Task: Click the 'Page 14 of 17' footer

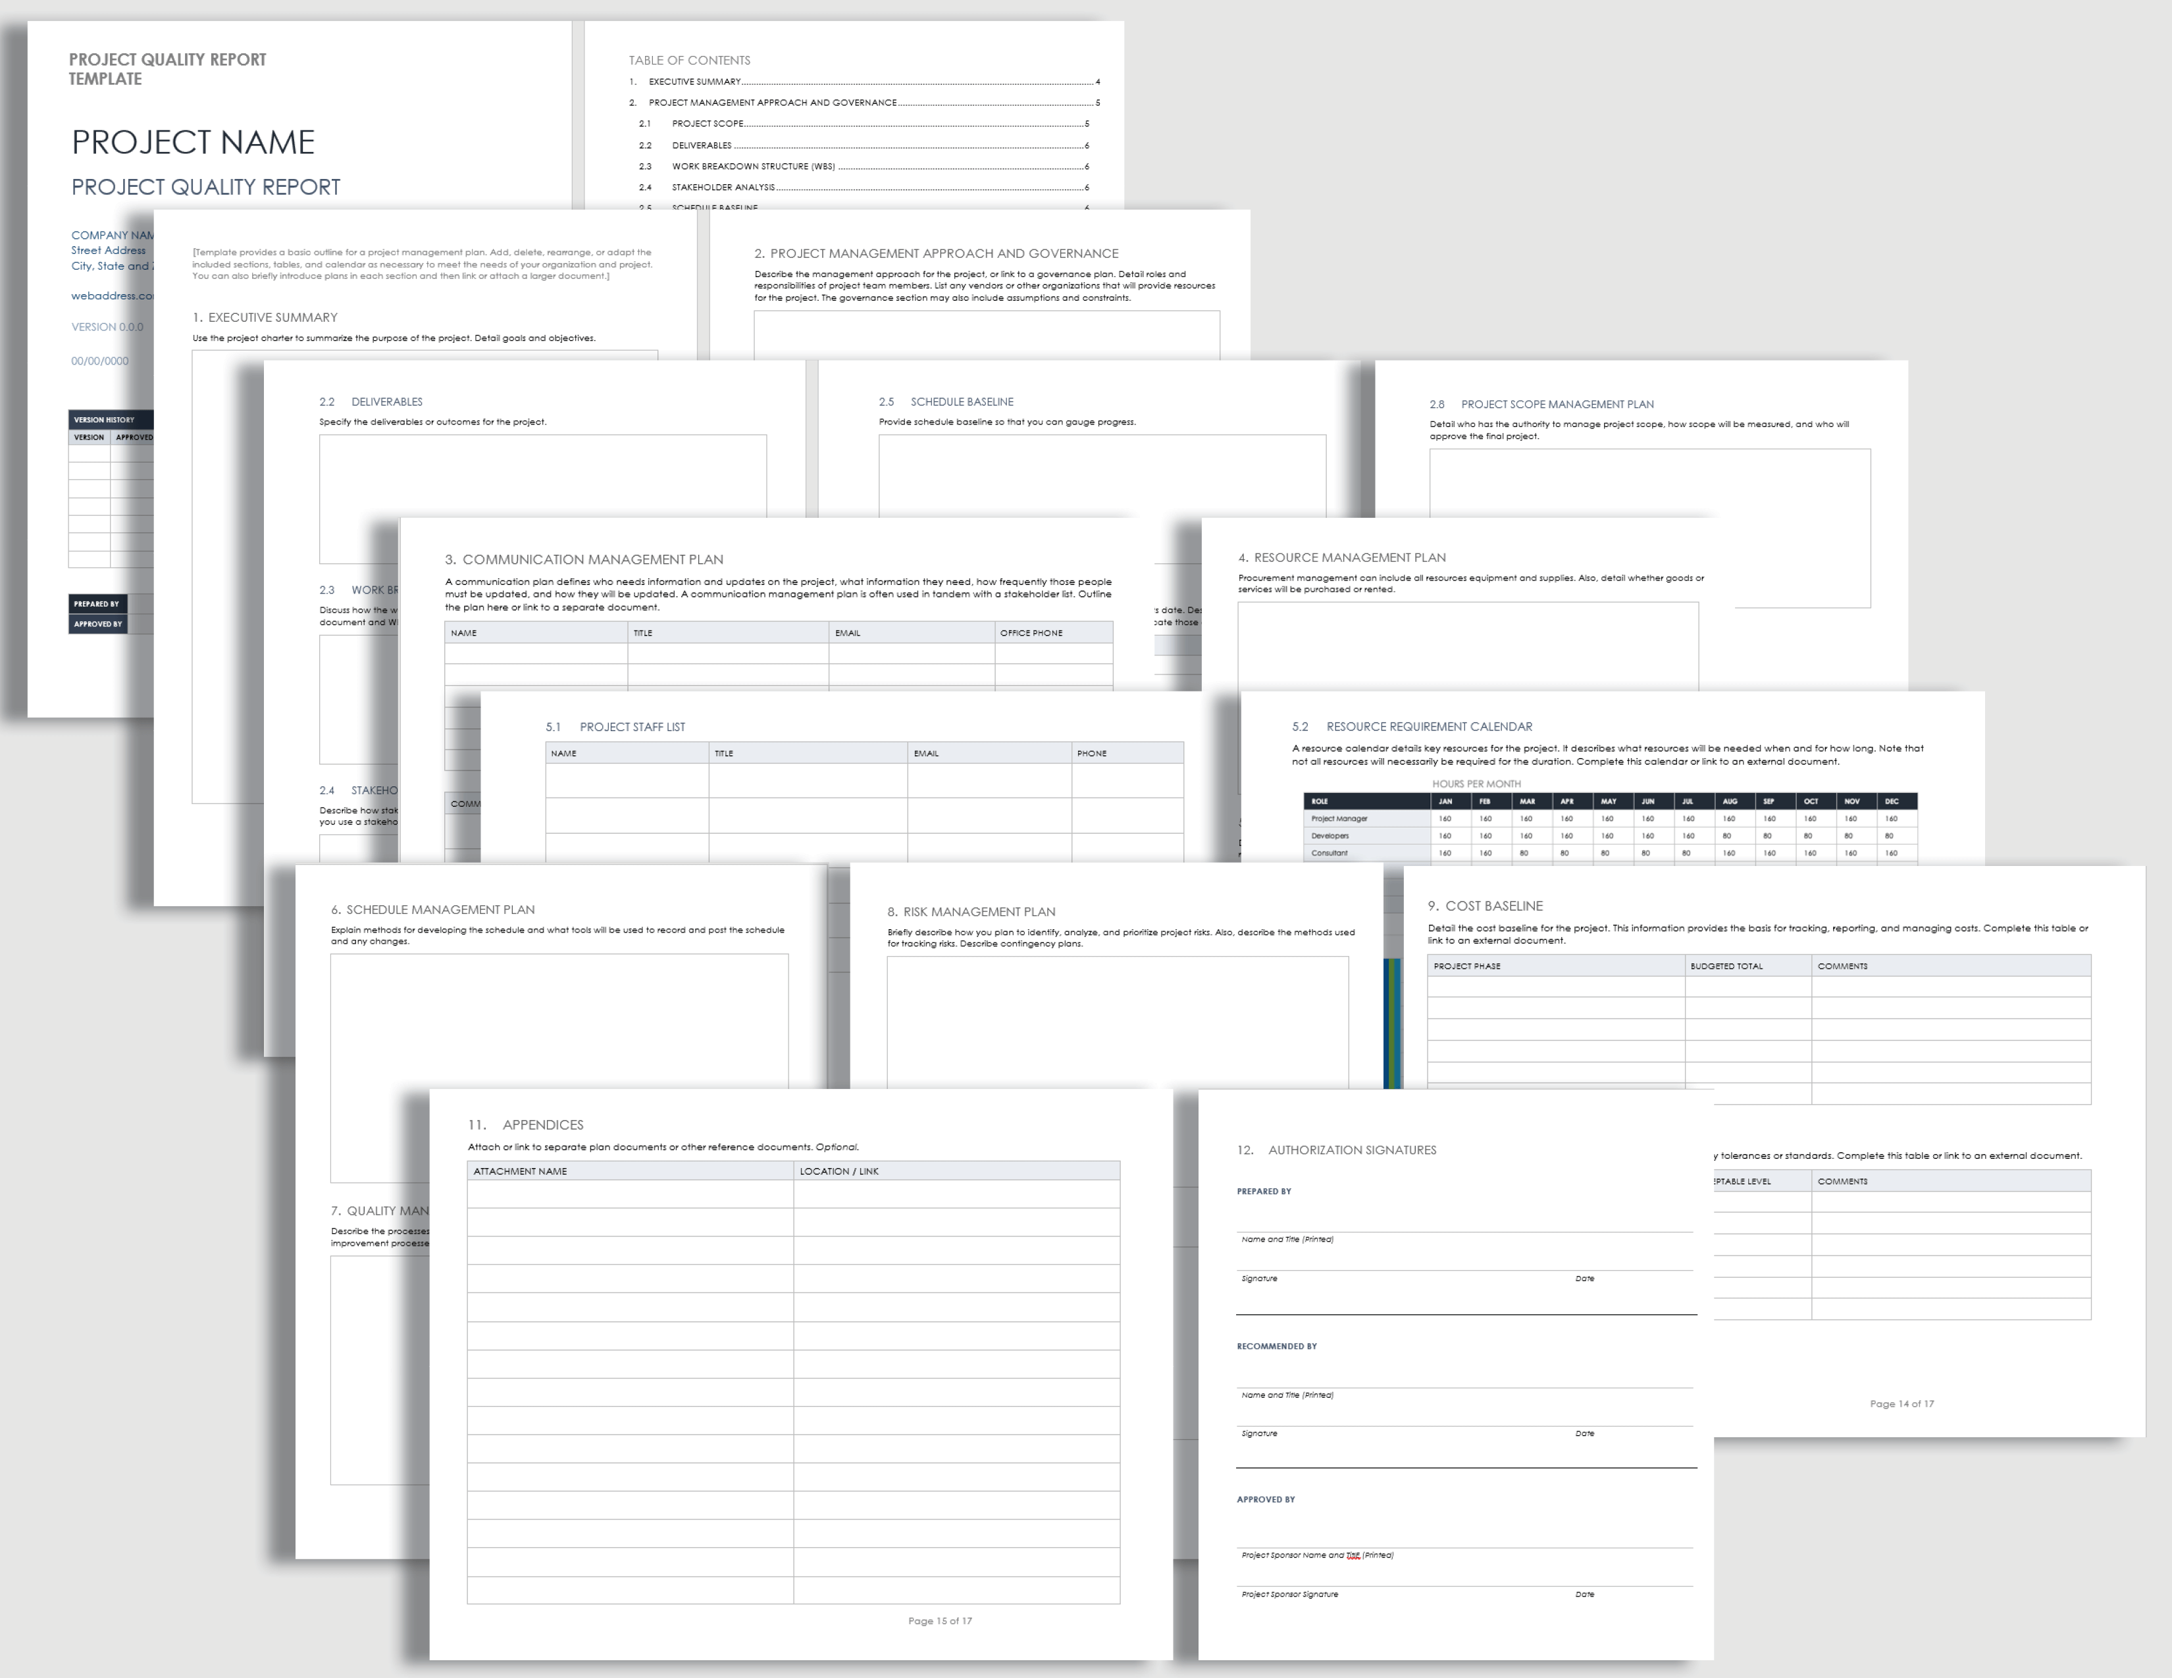Action: (1901, 1405)
